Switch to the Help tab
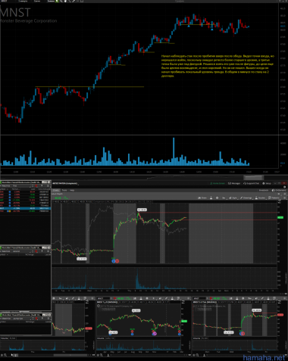288x361 pixels. 72,190
